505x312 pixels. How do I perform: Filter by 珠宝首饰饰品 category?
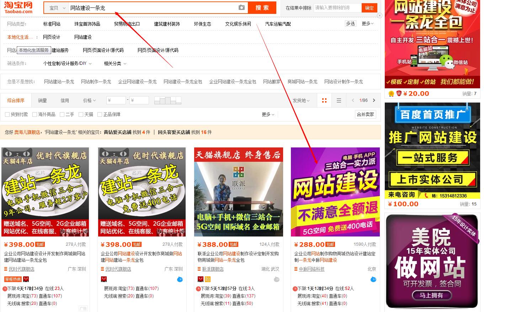click(x=87, y=24)
